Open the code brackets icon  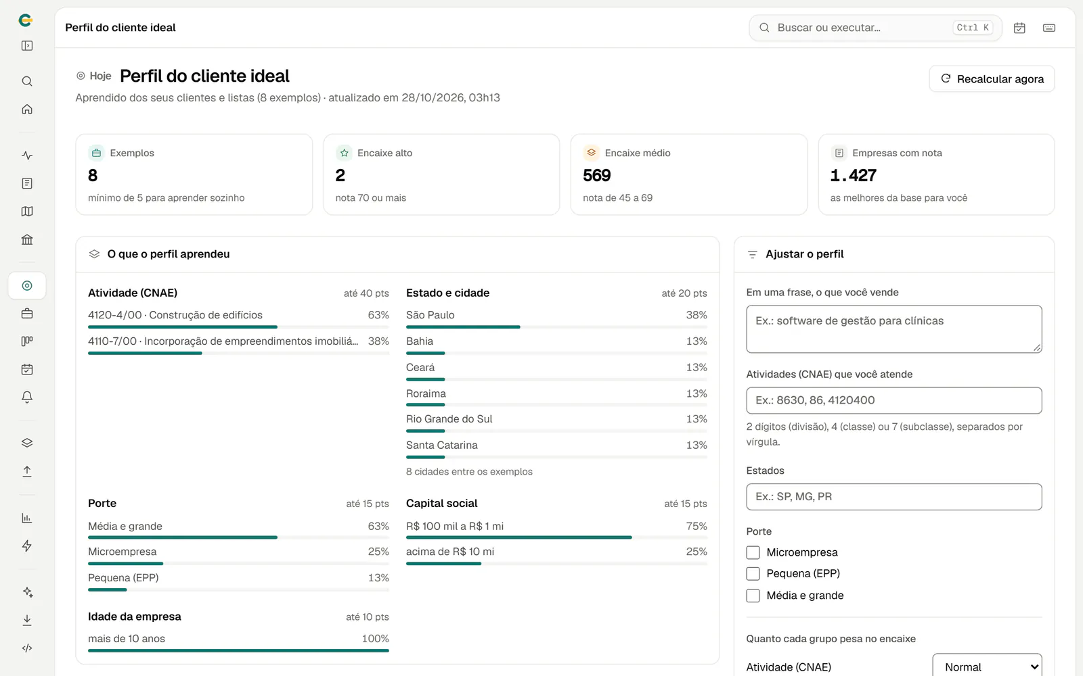tap(27, 648)
